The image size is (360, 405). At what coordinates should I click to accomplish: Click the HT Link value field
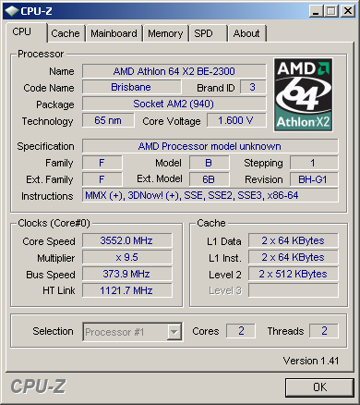coord(127,290)
